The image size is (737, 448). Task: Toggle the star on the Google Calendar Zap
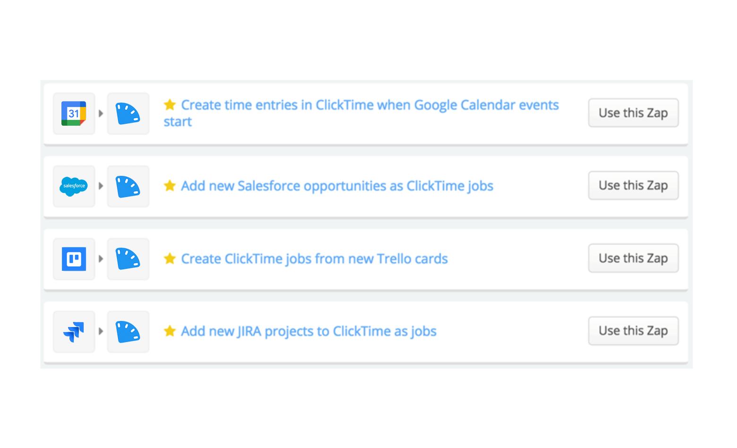pyautogui.click(x=170, y=105)
